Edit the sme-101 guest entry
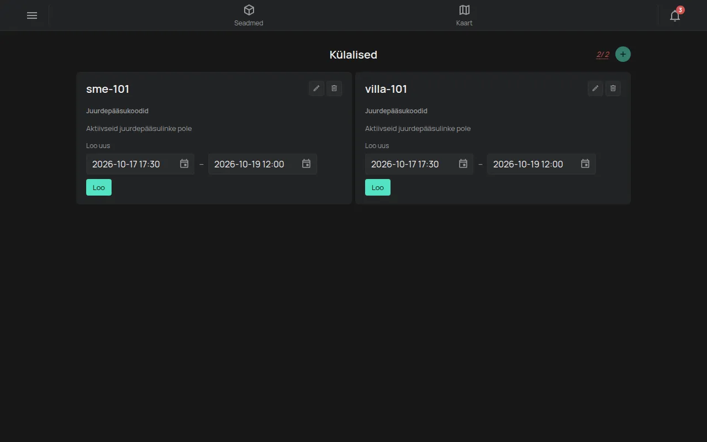Screen dimensions: 707x442 [x=316, y=88]
